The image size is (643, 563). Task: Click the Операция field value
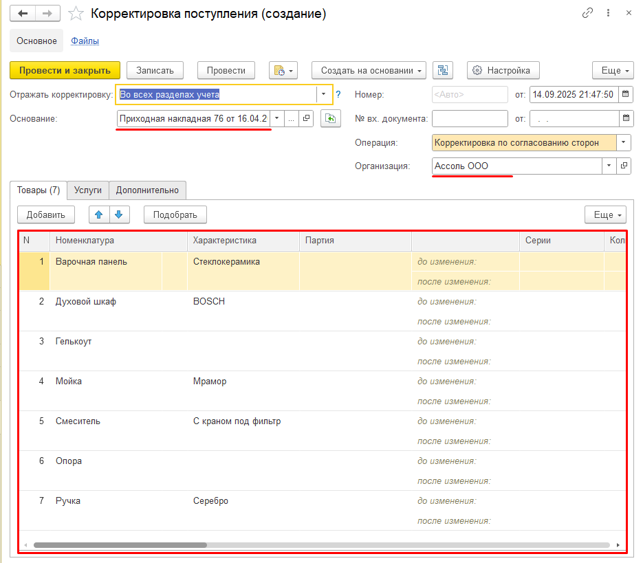tap(523, 142)
